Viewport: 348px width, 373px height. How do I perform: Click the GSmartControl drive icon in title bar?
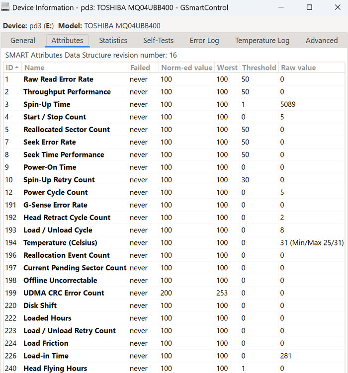click(5, 7)
